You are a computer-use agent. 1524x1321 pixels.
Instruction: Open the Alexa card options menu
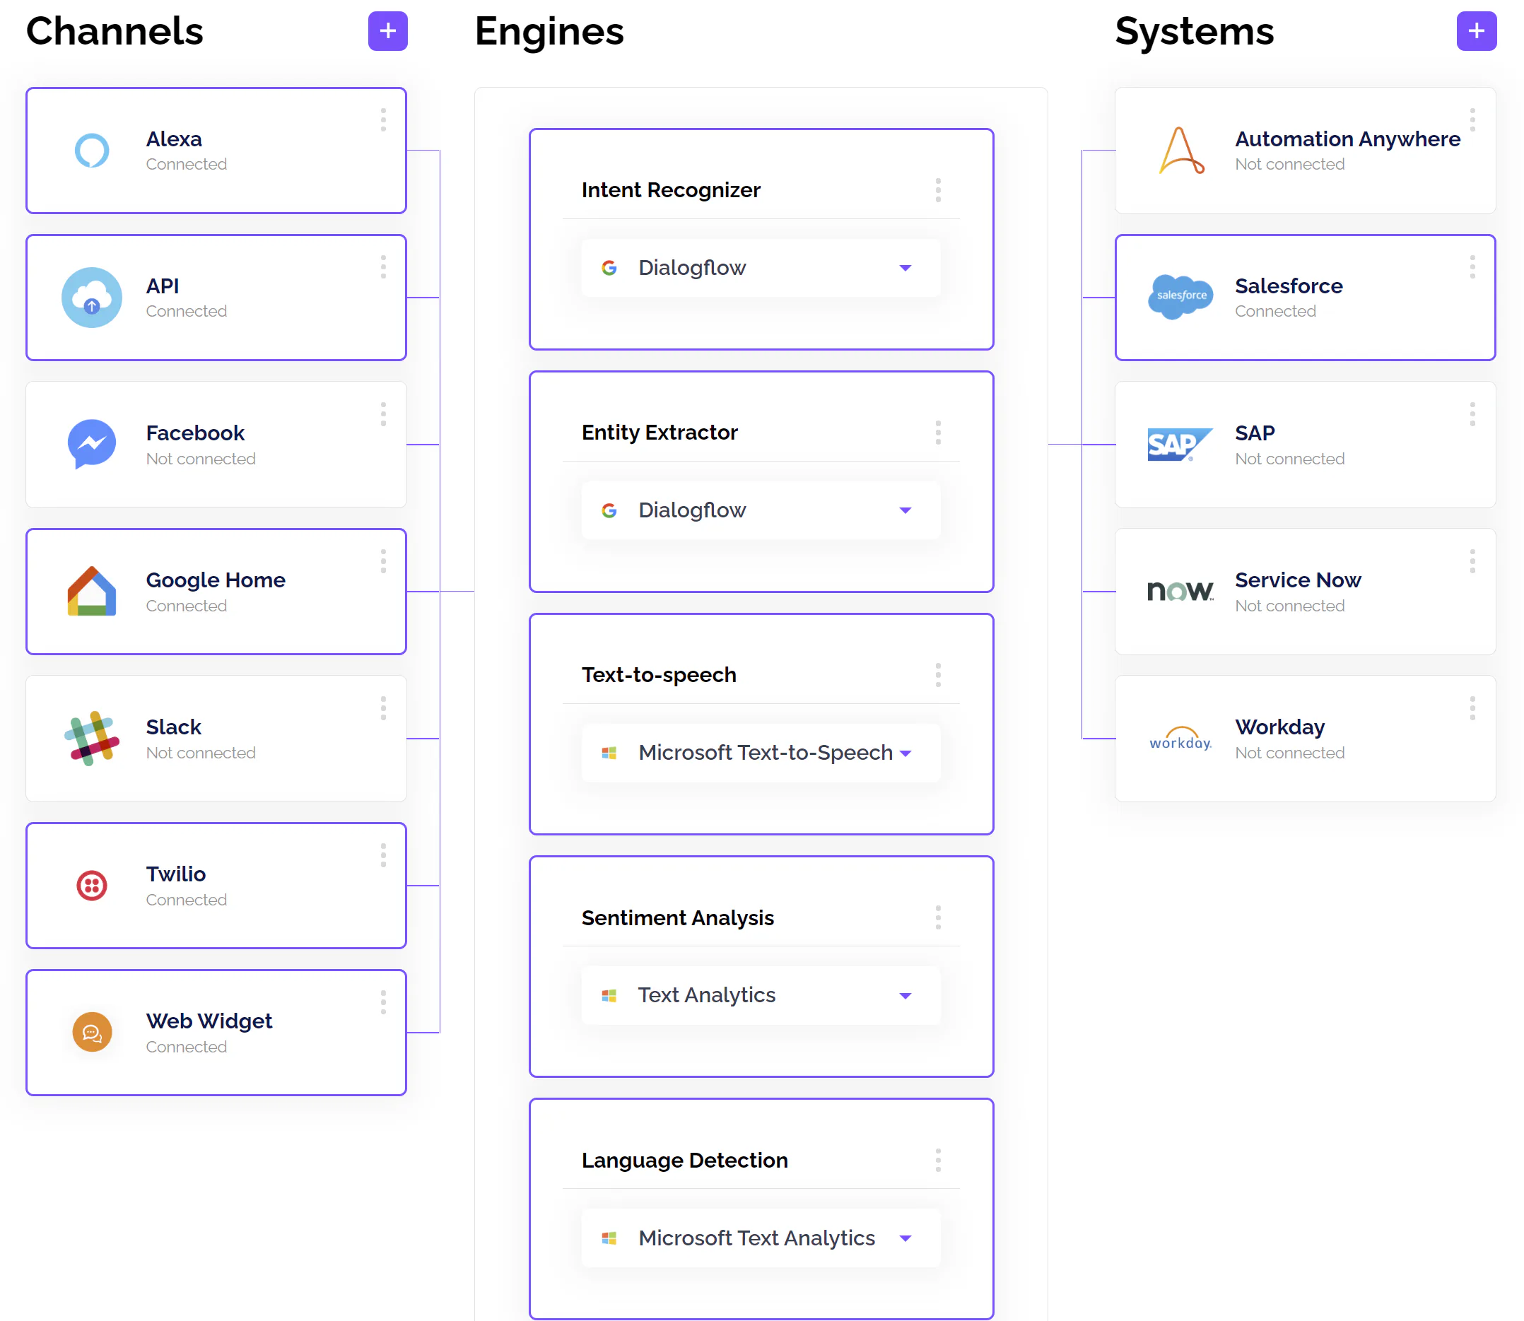point(383,119)
